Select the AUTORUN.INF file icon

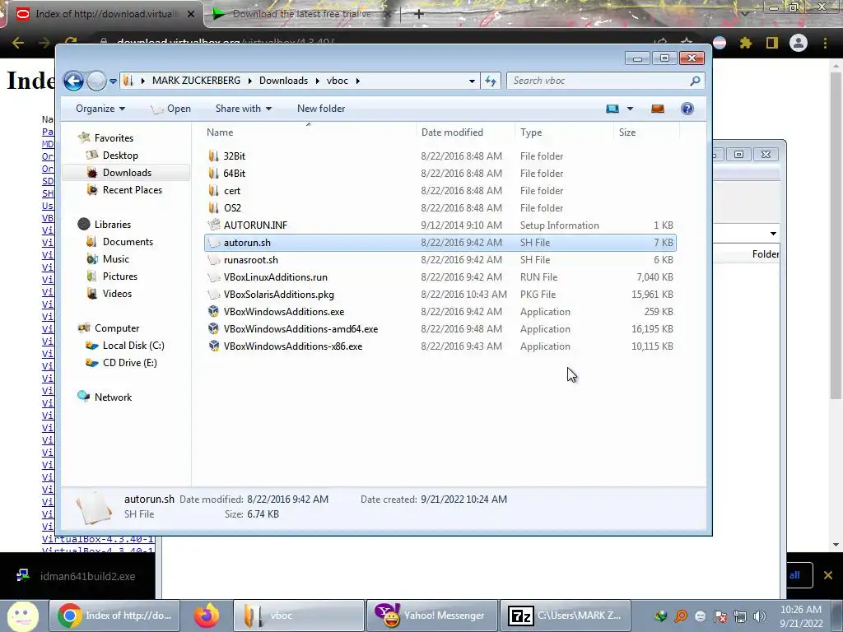point(214,225)
